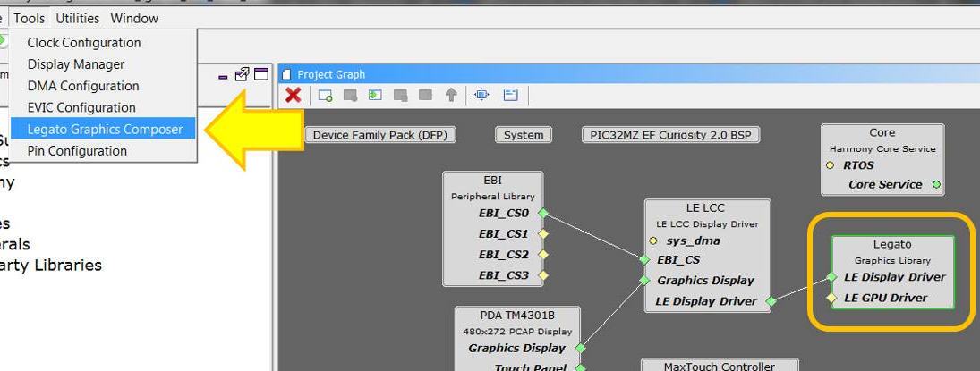Select the EBI Peripheral Library component

click(492, 229)
